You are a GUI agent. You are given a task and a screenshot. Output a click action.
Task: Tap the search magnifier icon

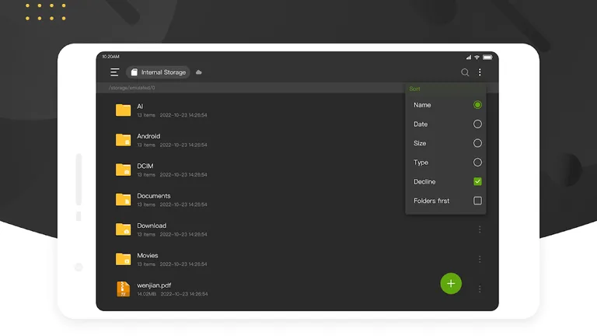465,72
